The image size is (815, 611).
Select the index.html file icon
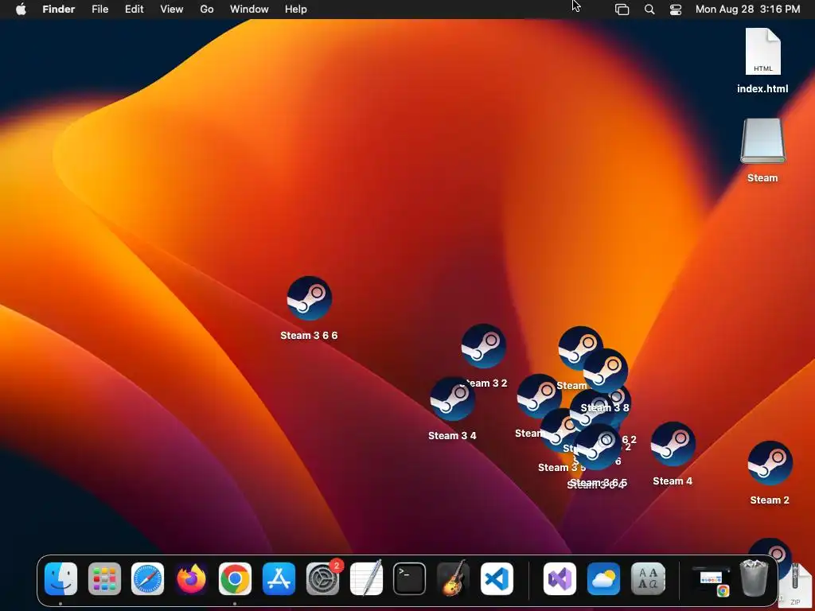pos(762,52)
